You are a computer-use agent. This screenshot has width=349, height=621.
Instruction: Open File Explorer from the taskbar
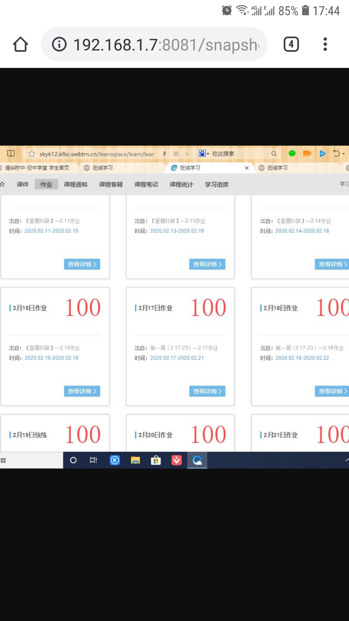(x=135, y=460)
